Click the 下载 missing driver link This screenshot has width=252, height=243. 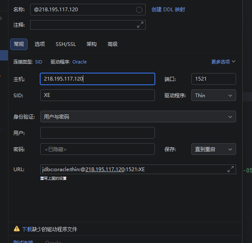(27, 229)
